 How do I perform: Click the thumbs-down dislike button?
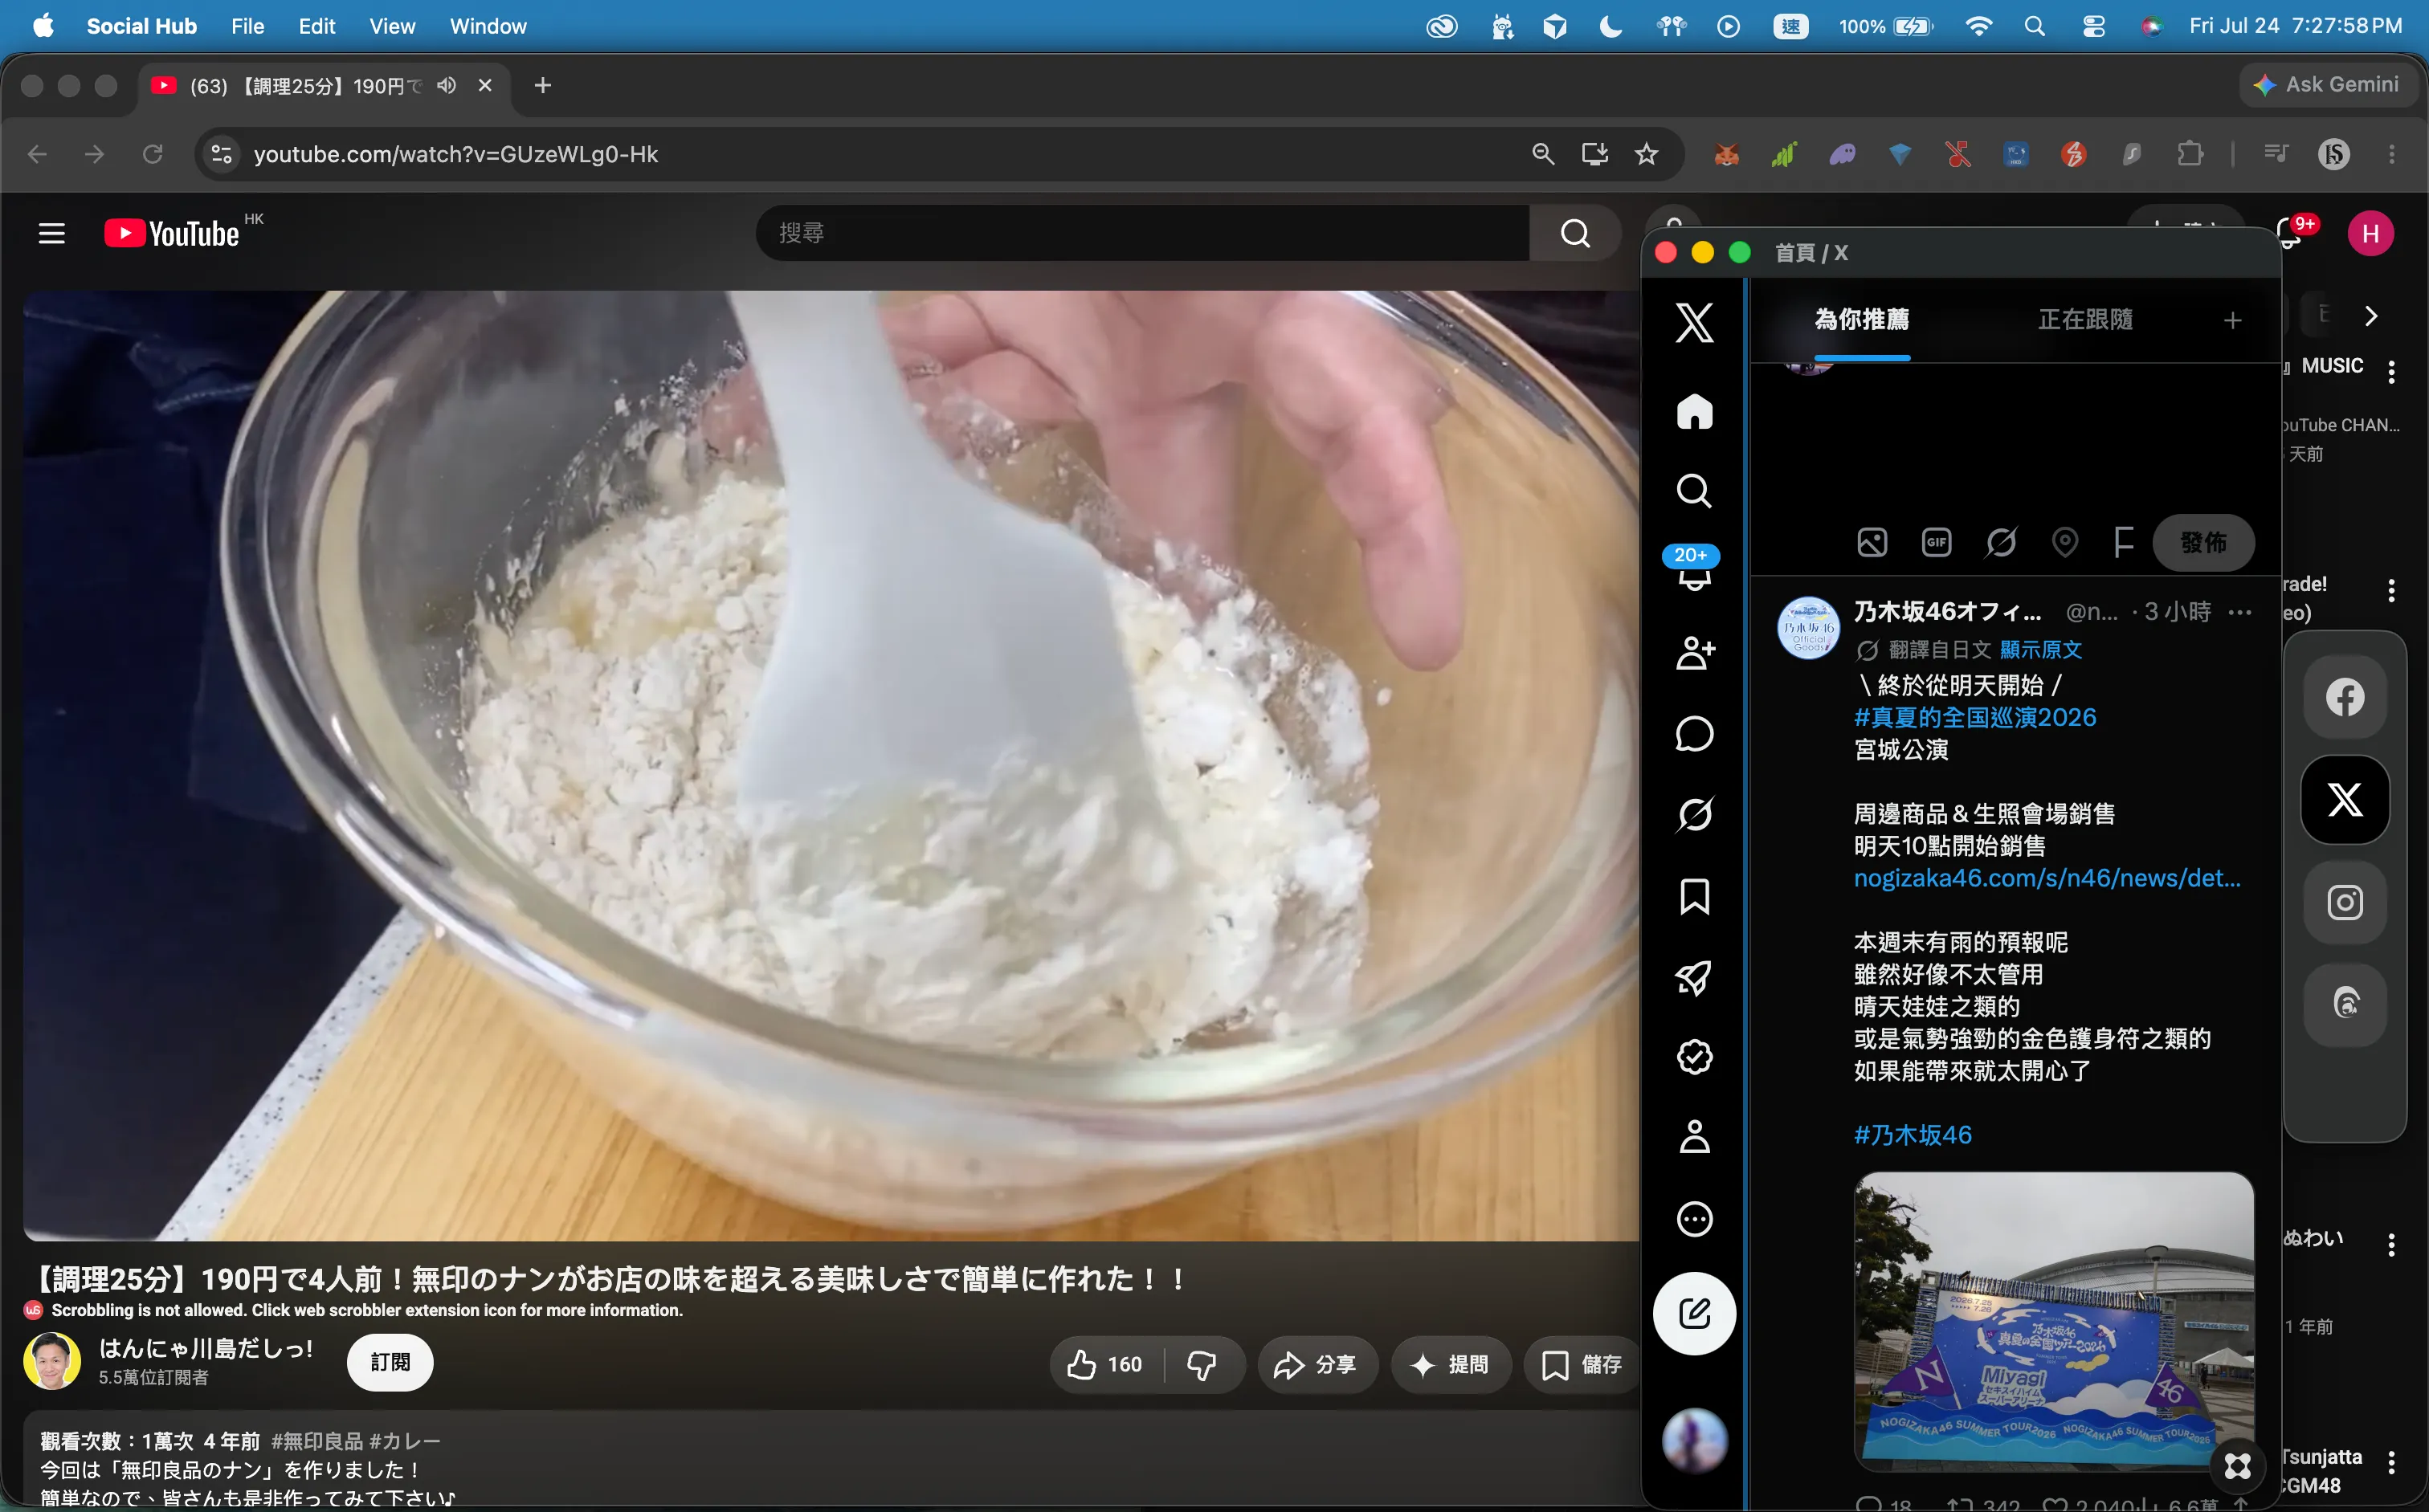click(x=1202, y=1364)
